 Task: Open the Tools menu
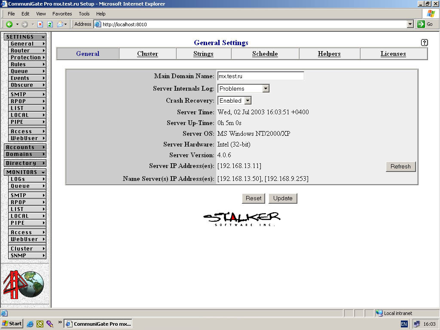coord(84,14)
